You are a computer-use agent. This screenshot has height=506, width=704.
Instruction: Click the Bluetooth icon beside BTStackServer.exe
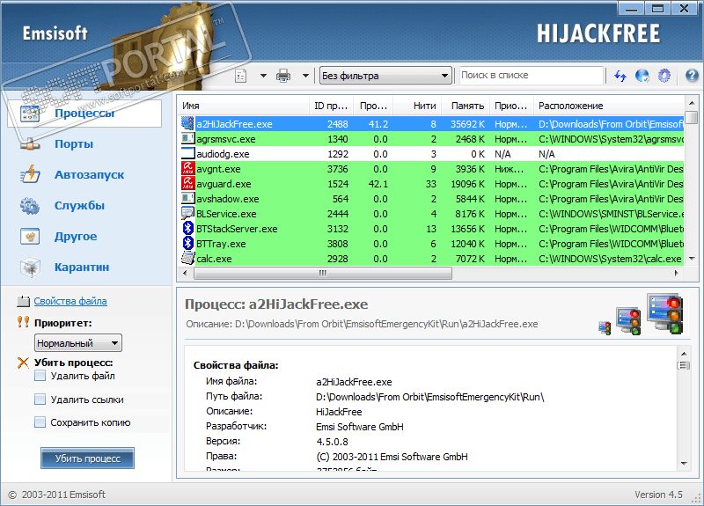coord(187,228)
